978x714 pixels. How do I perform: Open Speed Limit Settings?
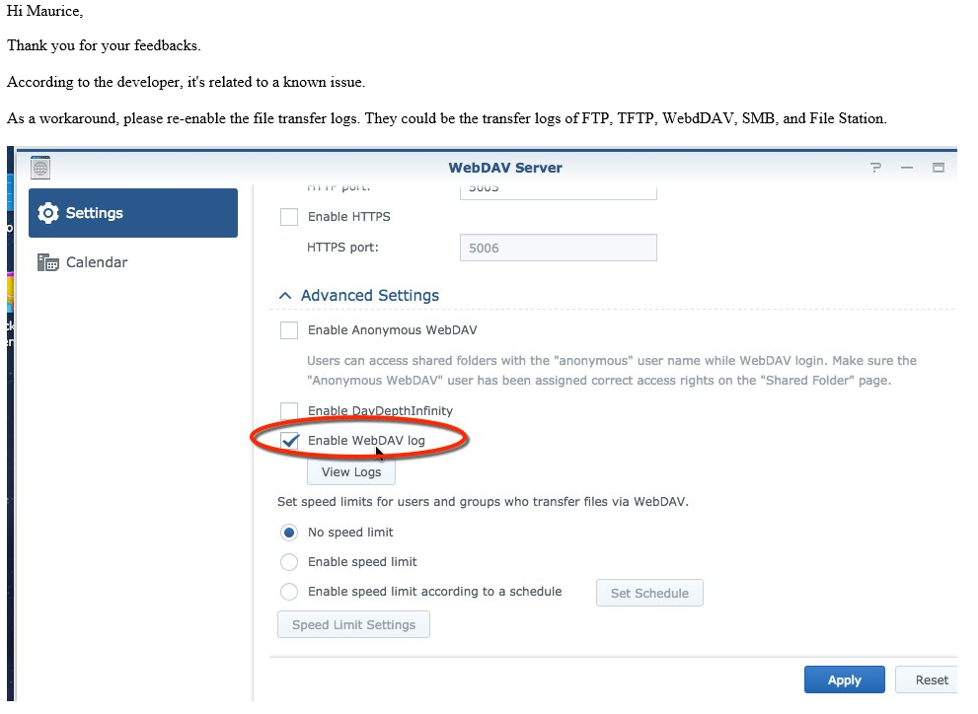tap(353, 625)
